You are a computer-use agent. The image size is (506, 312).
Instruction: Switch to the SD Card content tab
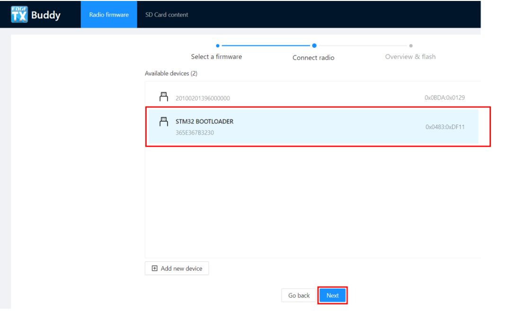[167, 15]
